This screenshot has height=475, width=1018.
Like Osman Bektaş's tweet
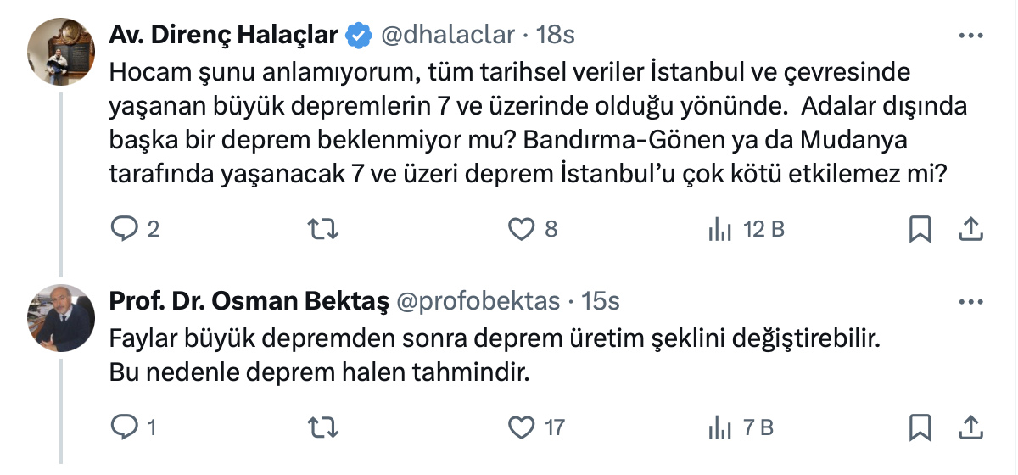point(521,427)
